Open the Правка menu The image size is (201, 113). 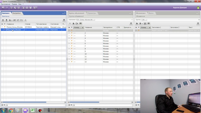point(14,4)
